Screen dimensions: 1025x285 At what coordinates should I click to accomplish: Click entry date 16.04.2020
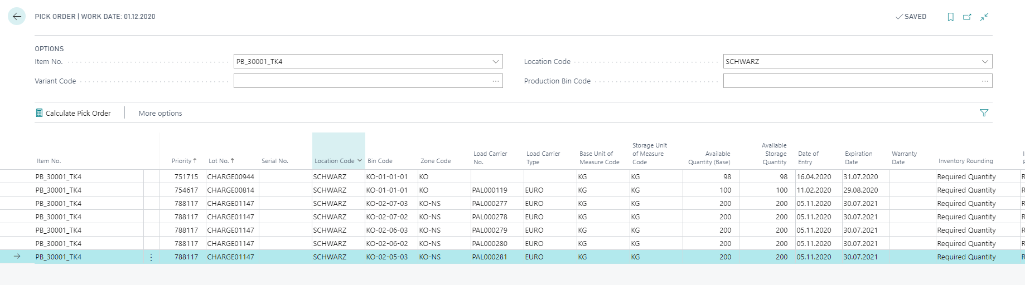click(814, 177)
